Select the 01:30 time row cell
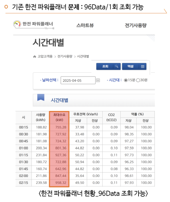Screen dimensions: 170x202 23,162
